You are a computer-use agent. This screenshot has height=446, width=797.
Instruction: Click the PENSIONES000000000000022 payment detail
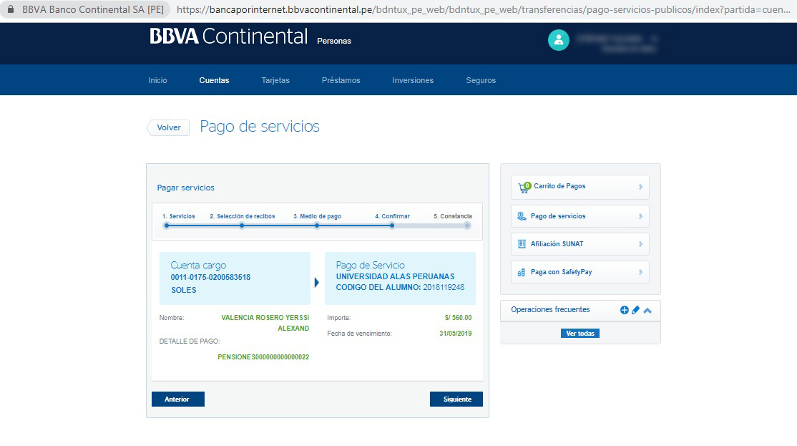click(x=263, y=357)
